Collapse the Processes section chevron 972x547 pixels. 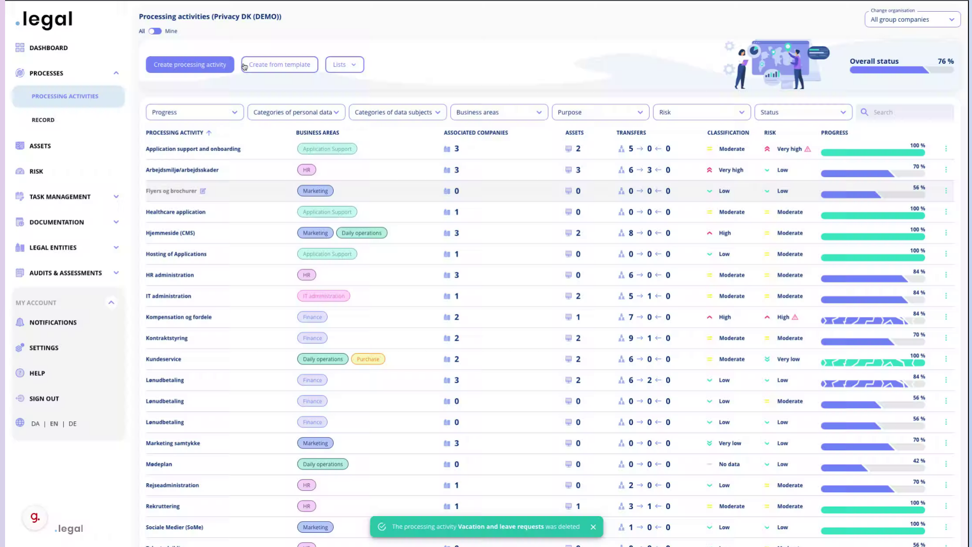click(x=116, y=73)
